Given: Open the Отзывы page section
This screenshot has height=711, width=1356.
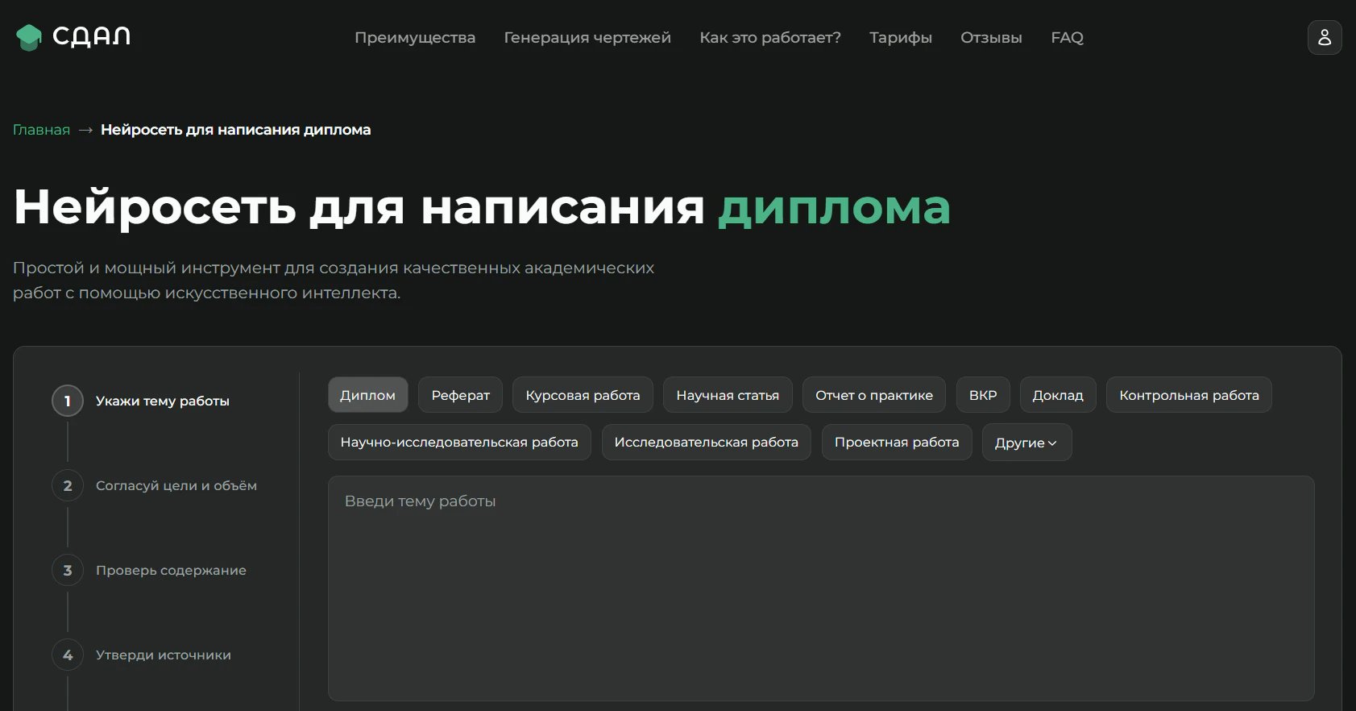Looking at the screenshot, I should [x=991, y=38].
